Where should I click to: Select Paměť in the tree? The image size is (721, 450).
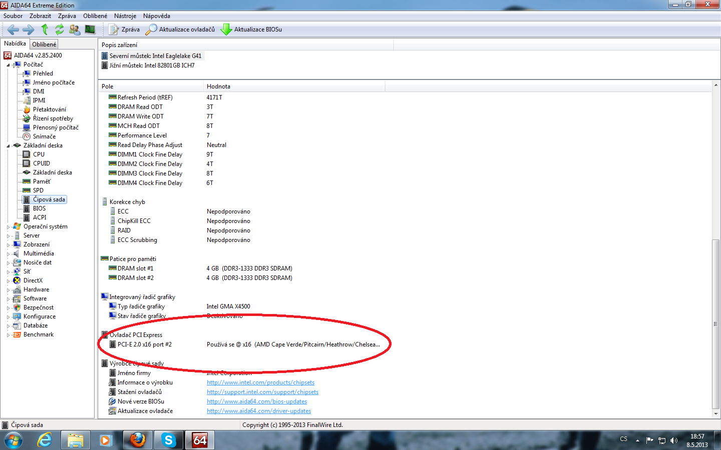[x=42, y=181]
